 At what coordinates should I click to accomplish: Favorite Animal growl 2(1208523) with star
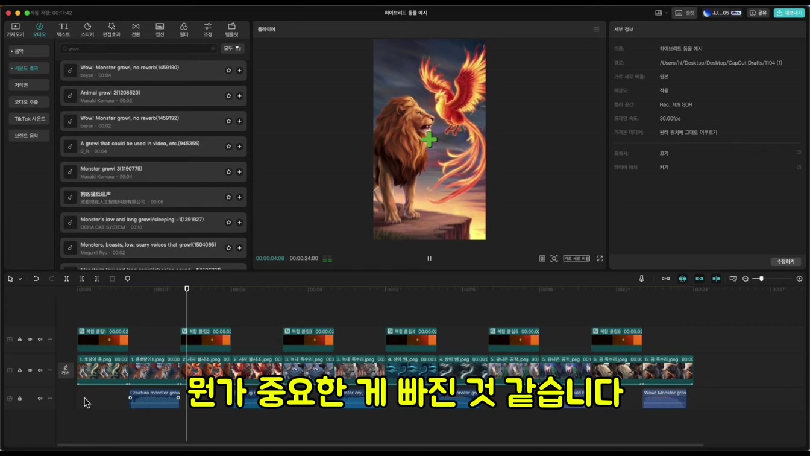[228, 96]
